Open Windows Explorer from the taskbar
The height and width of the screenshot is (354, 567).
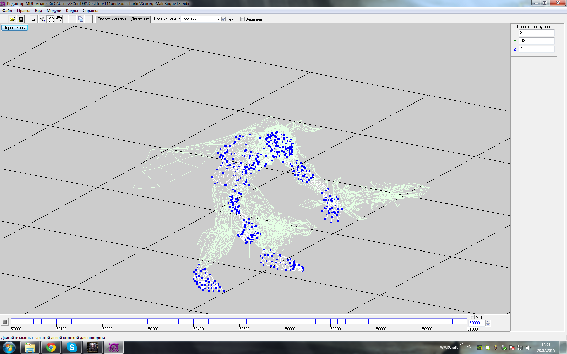click(30, 347)
